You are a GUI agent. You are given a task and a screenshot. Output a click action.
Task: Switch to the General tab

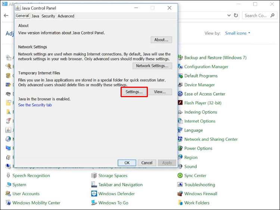22,16
